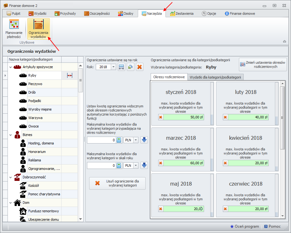Screen dimensions: 291x233
Task: Open the Wydatki dla kategorii/podkategorii tab
Action: [x=215, y=77]
